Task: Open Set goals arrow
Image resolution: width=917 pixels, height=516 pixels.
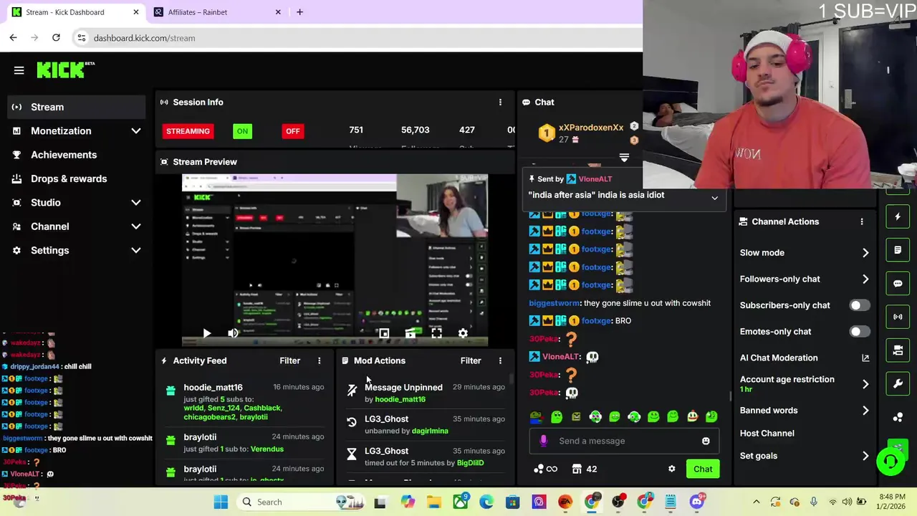Action: (865, 456)
